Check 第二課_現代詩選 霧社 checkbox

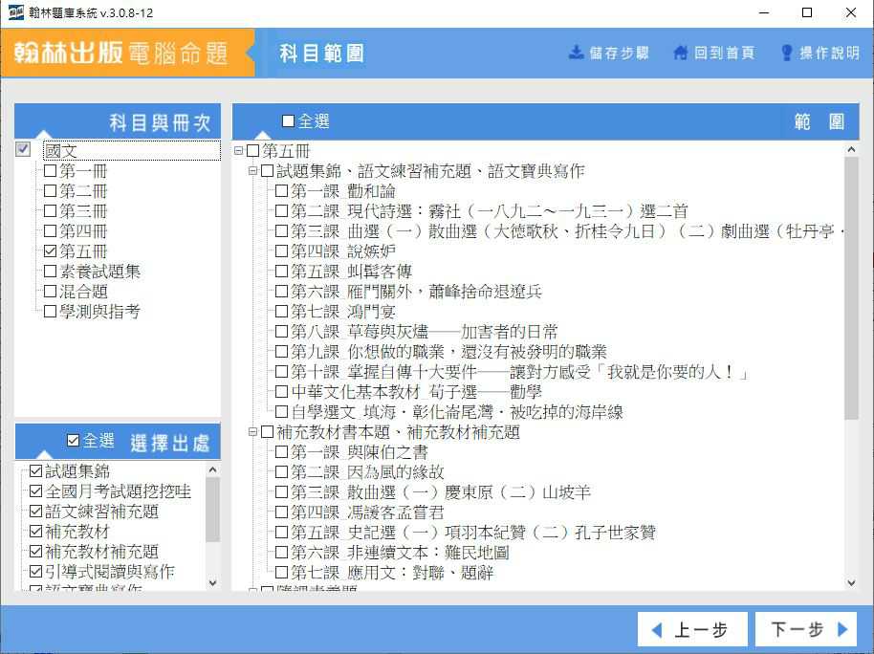pyautogui.click(x=282, y=210)
